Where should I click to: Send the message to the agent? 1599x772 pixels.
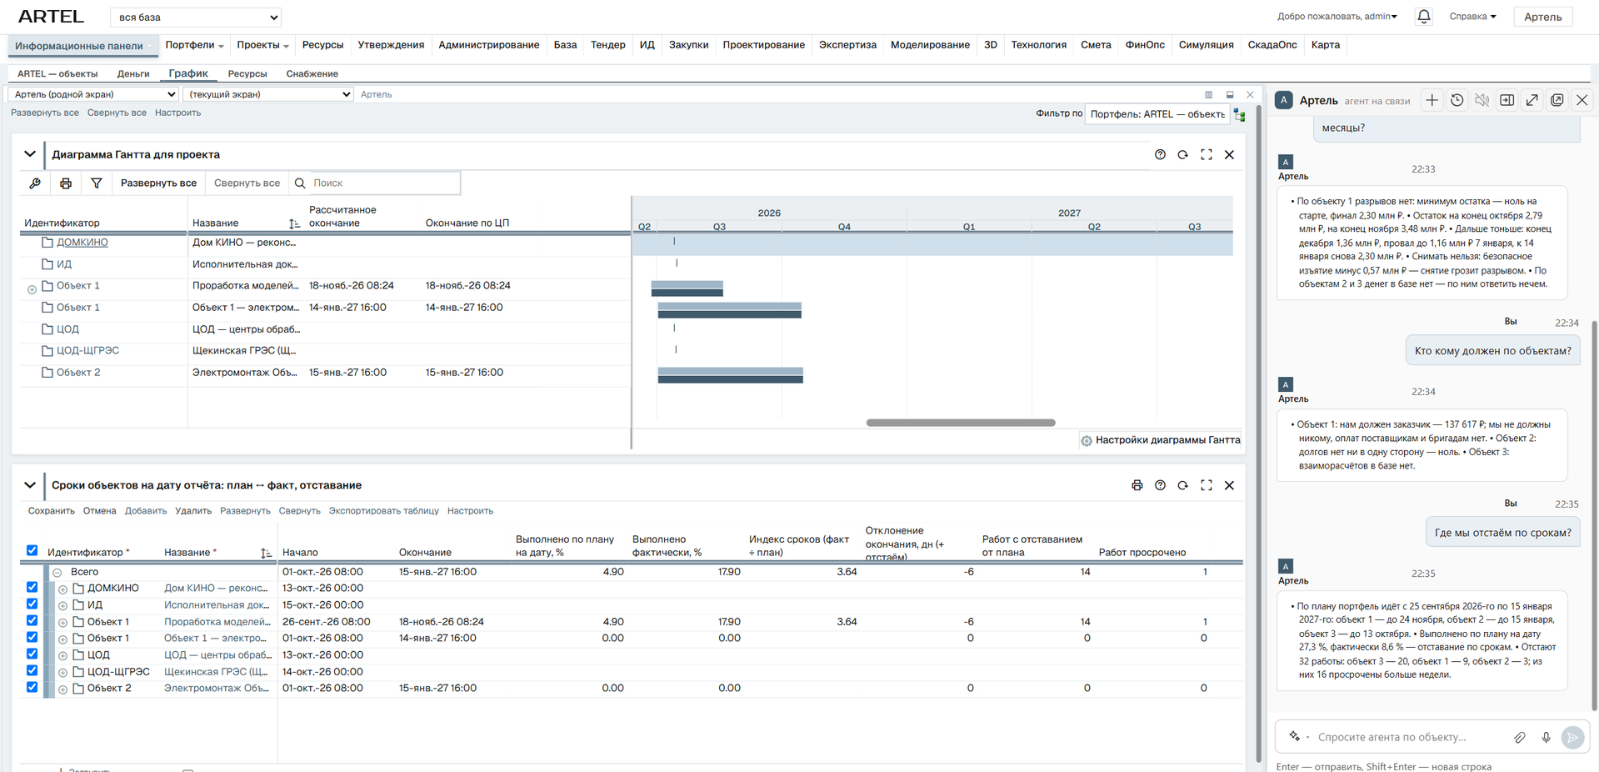(x=1572, y=737)
